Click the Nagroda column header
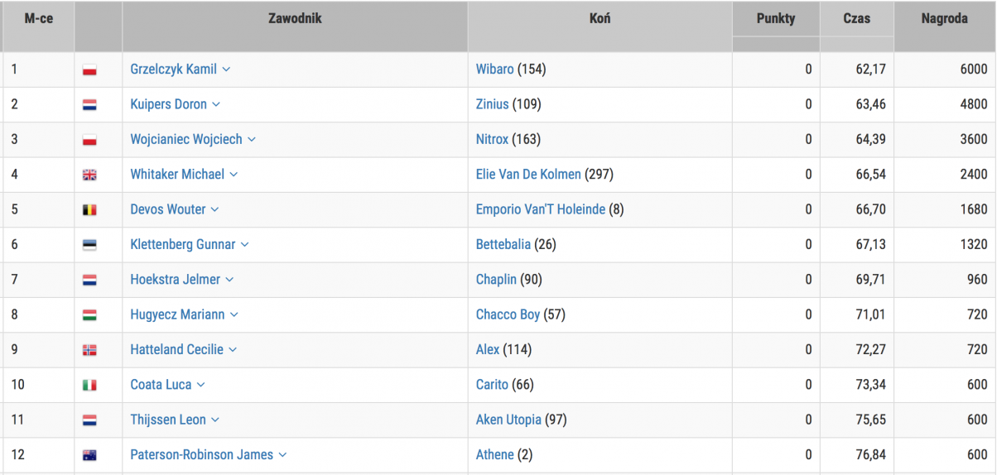 (x=944, y=18)
